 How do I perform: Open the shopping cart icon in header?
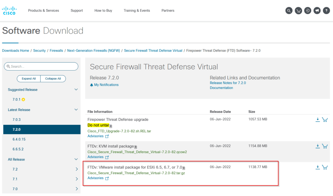coord(298,10)
